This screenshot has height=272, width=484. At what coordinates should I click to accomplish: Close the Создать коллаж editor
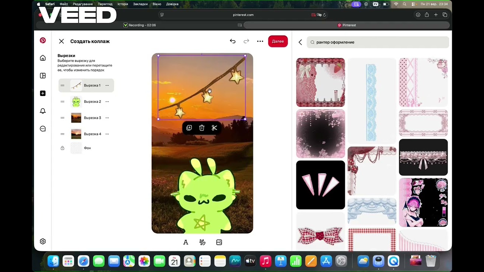click(x=61, y=41)
